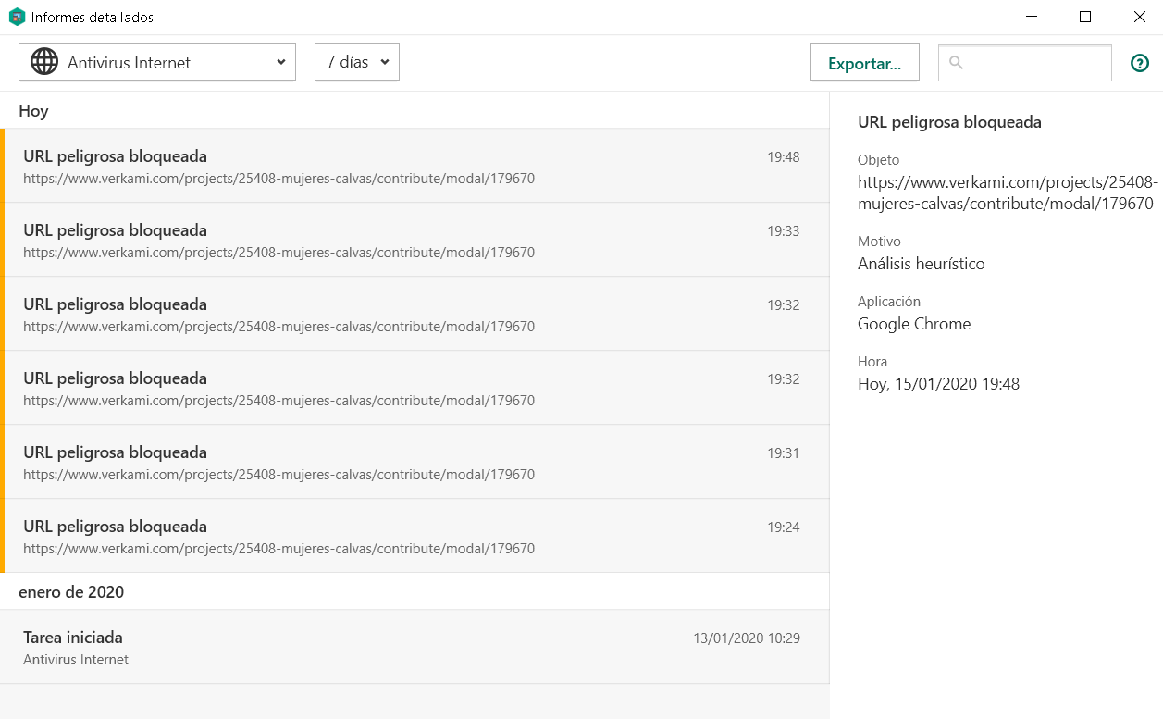Click the Kaspersky app icon in title bar
Screen dimensions: 1163x719
(x=17, y=17)
